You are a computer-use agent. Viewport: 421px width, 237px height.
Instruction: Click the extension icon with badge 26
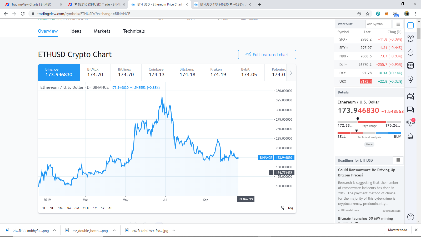[395, 14]
